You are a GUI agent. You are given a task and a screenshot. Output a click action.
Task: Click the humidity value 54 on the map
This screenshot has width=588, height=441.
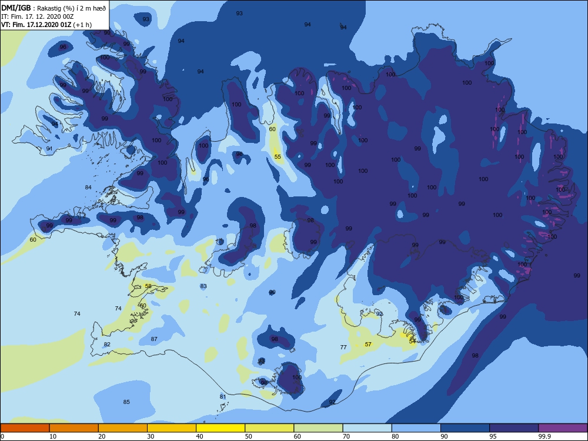point(412,341)
